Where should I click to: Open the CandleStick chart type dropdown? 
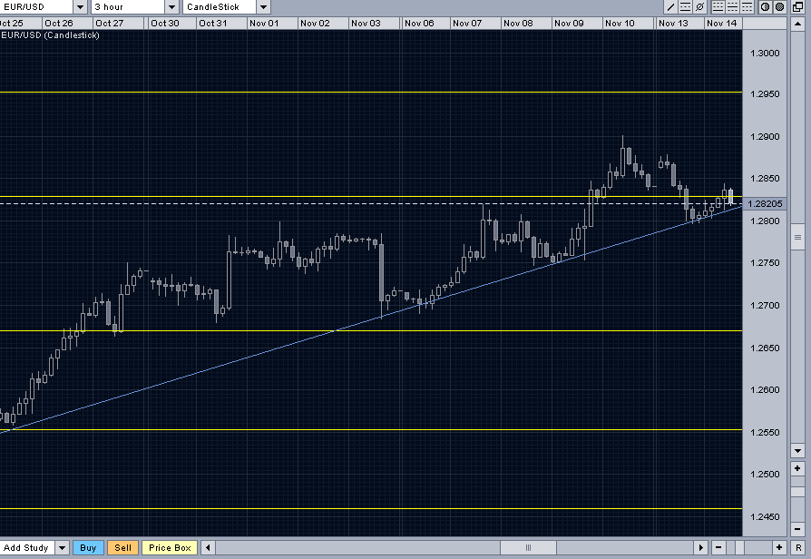(261, 6)
